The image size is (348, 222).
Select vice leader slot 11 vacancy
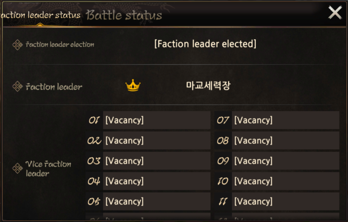(x=285, y=201)
